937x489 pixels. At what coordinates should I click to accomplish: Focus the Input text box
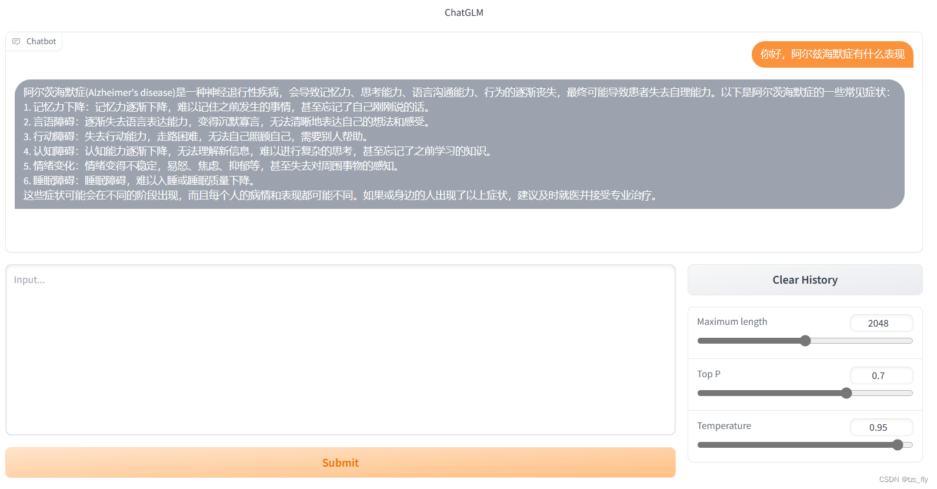(x=341, y=350)
